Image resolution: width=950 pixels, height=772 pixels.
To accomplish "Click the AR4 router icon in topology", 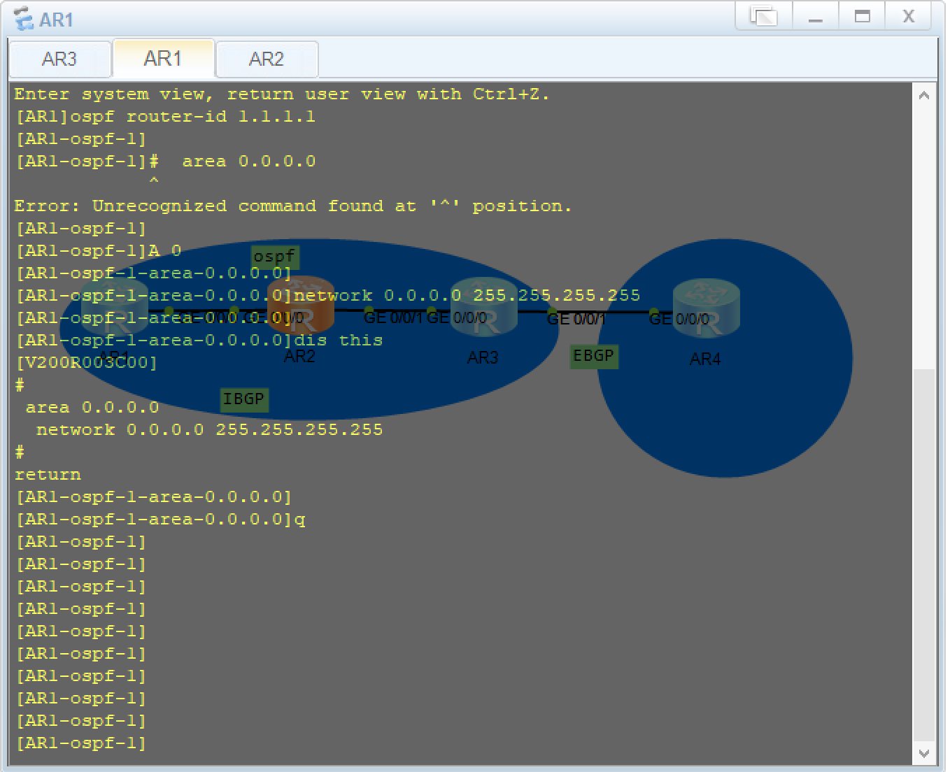I will point(707,308).
